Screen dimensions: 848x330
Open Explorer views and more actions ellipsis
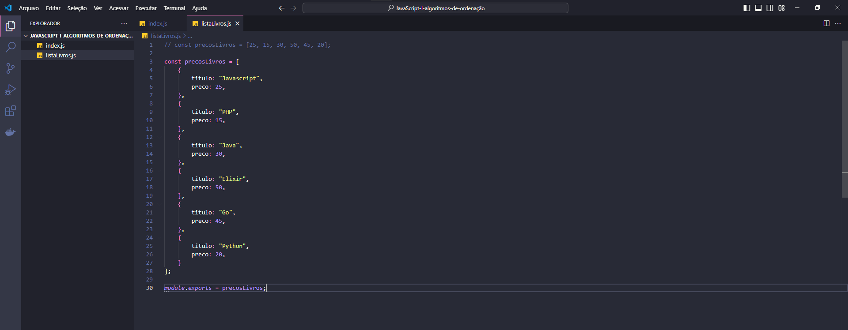pyautogui.click(x=124, y=23)
